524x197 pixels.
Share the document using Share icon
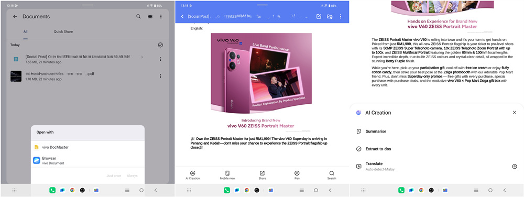coord(263,176)
